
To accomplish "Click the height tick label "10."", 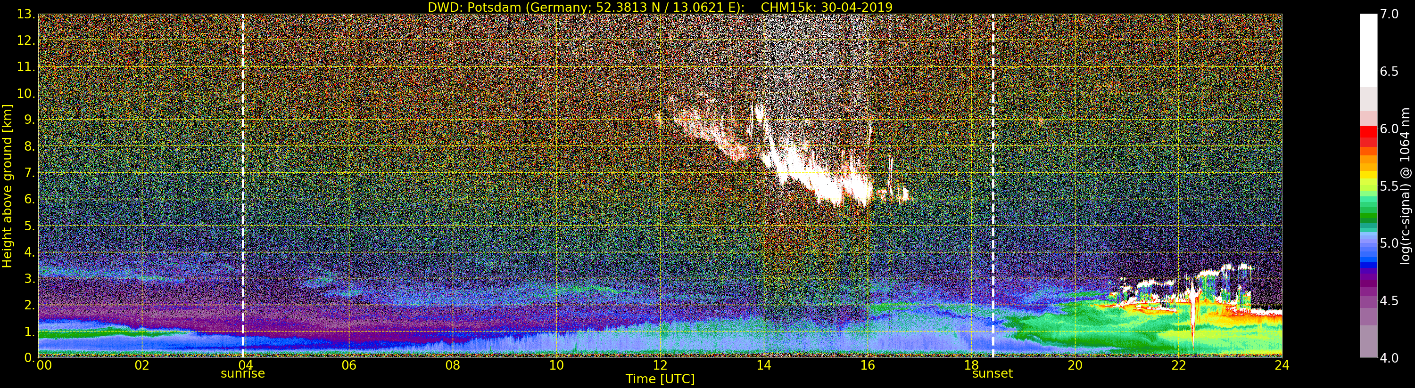I will click(26, 93).
